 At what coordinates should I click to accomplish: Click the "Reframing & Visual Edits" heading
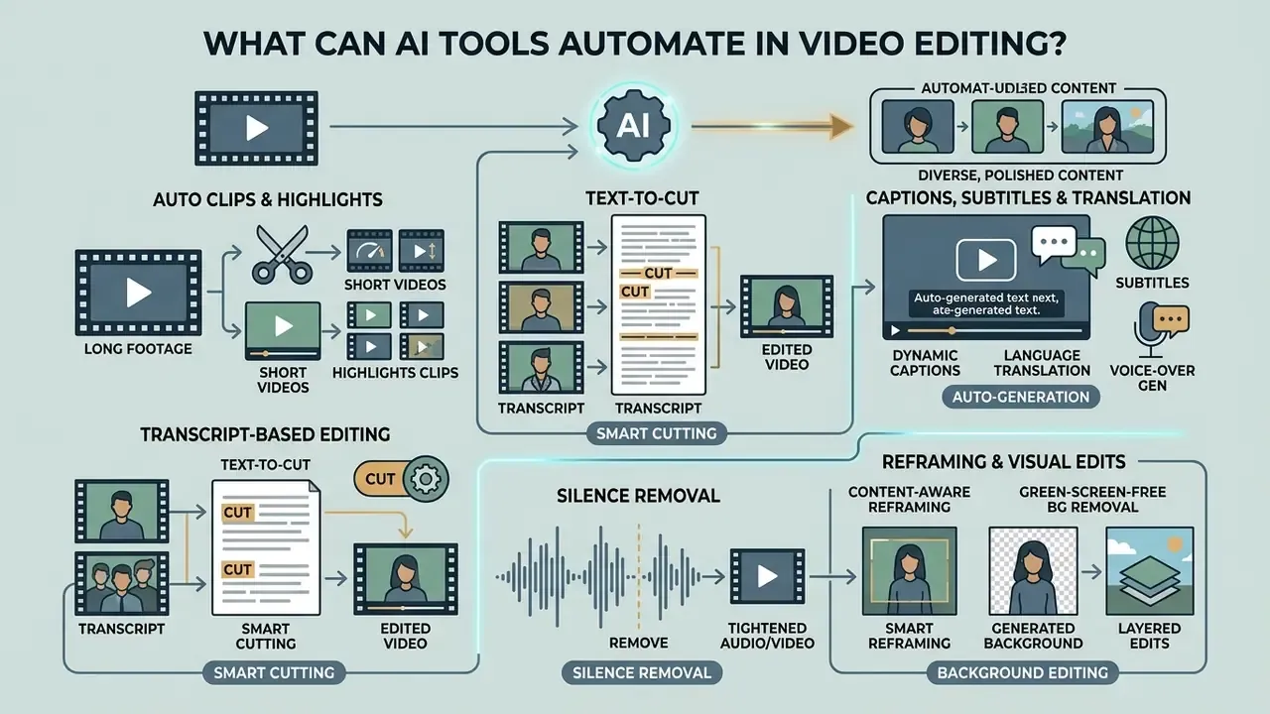[x=1003, y=461]
